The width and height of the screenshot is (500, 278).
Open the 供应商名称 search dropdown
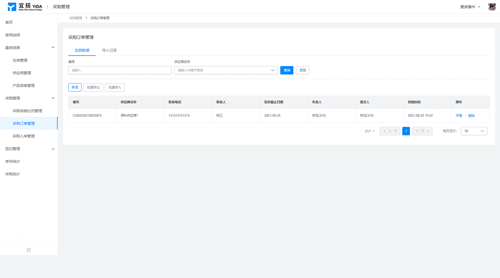point(226,70)
